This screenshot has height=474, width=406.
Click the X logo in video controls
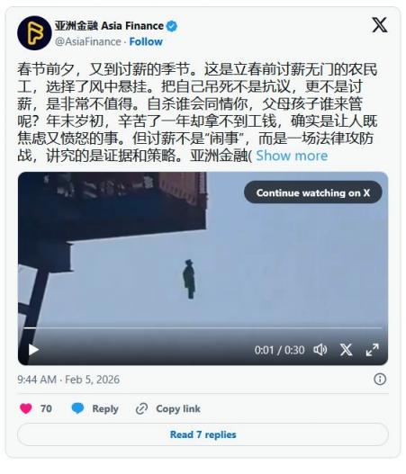(x=346, y=350)
